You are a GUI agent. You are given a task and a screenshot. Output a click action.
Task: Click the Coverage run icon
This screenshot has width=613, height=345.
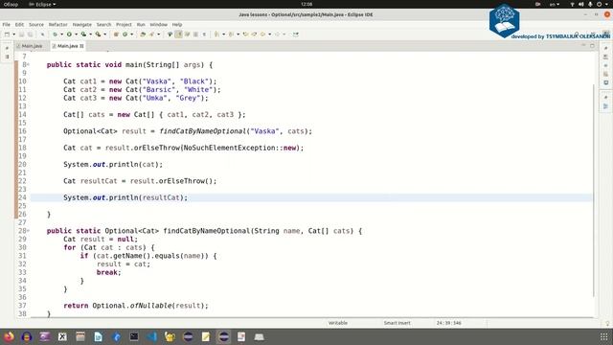(x=83, y=34)
